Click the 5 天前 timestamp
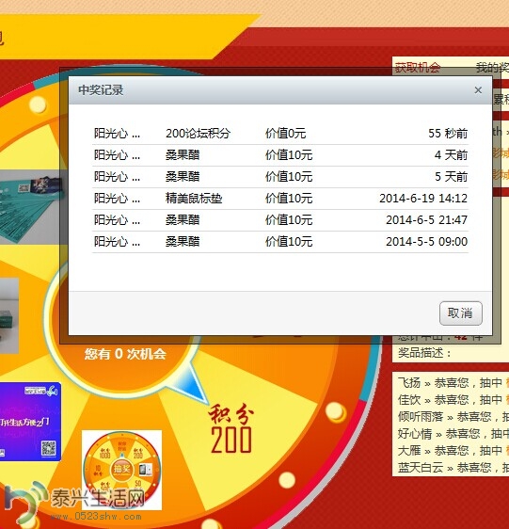The width and height of the screenshot is (509, 529). 451,176
